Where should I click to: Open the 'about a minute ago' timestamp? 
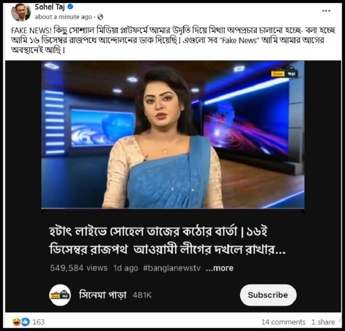(63, 17)
